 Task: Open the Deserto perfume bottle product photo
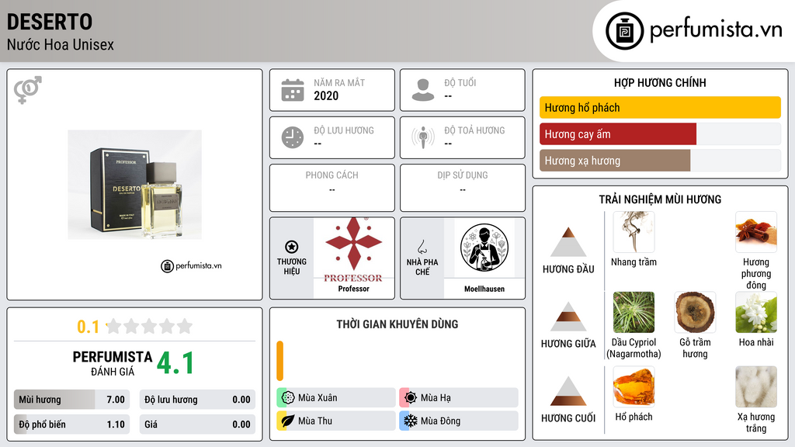point(135,185)
